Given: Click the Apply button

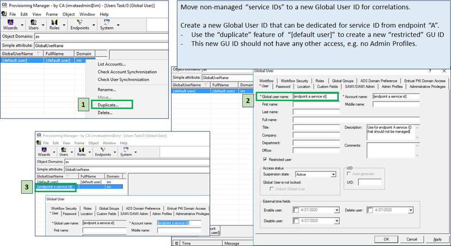Looking at the screenshot, I should [x=437, y=238].
